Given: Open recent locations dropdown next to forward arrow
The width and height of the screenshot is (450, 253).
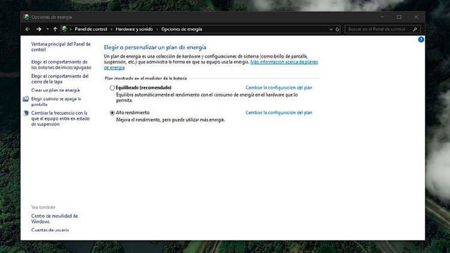Looking at the screenshot, I should (x=47, y=29).
